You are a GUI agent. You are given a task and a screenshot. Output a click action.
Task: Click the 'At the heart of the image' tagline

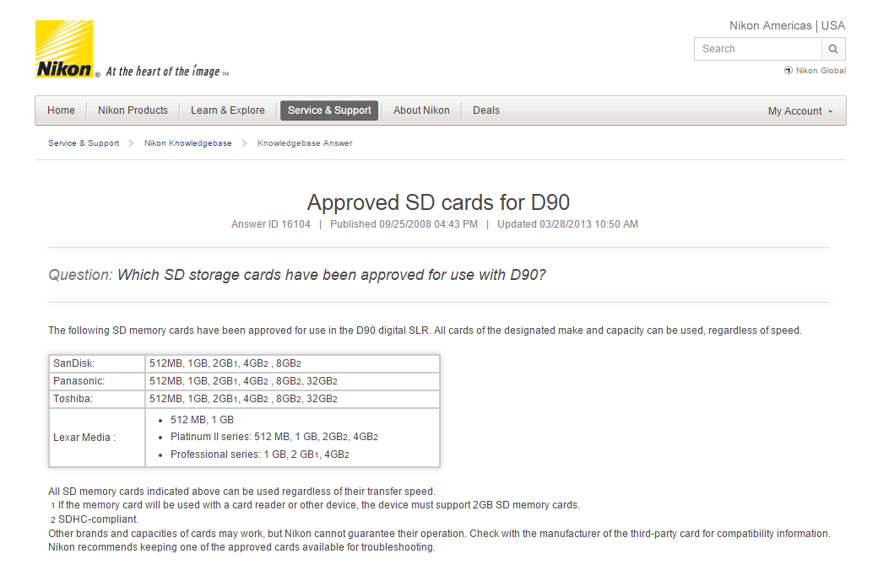[168, 72]
